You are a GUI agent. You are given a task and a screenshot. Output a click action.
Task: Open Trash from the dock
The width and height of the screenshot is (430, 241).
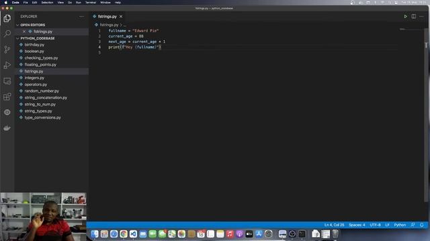(335, 234)
